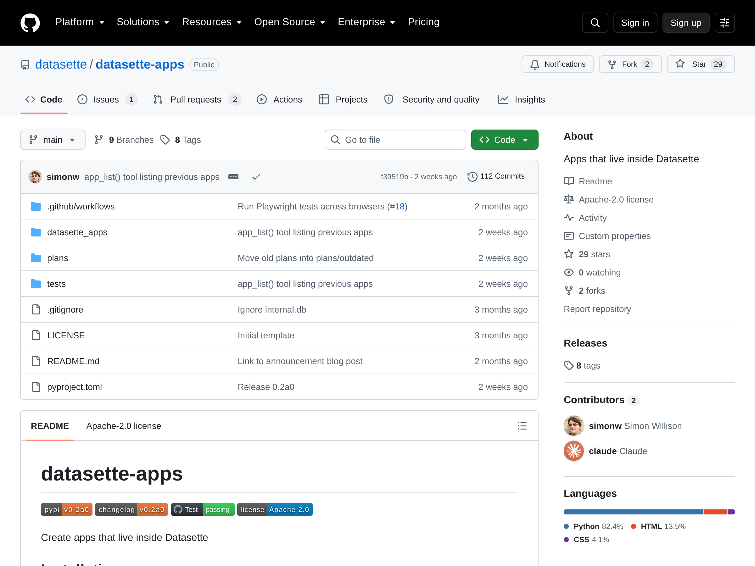Open the .github/workflows folder
Screen dimensions: 755x566
click(81, 206)
